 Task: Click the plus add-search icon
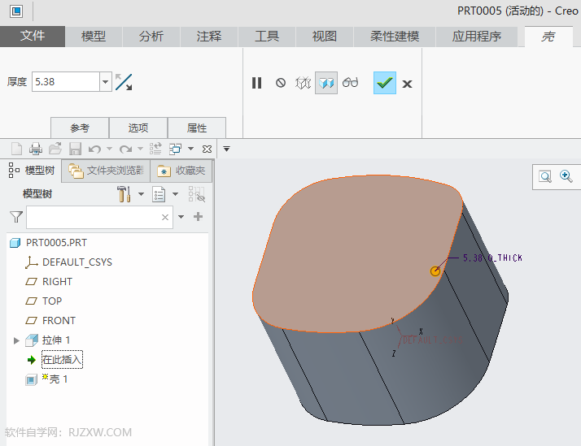(199, 217)
